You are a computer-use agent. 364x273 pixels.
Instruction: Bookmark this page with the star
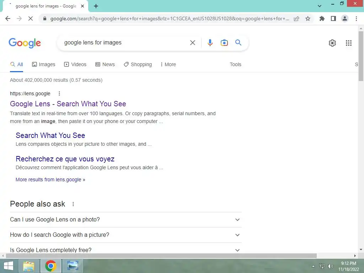[x=308, y=18]
